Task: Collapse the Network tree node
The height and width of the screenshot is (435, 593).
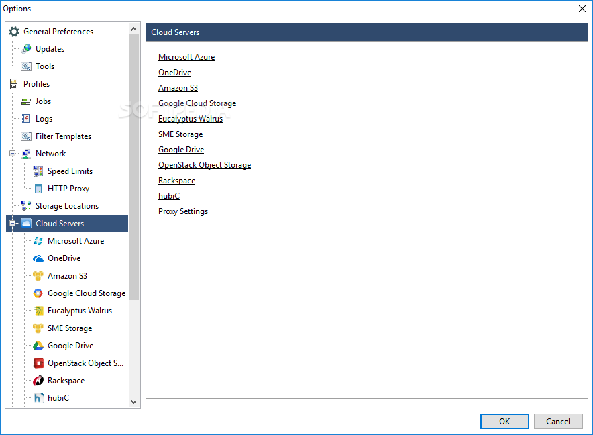Action: (13, 153)
